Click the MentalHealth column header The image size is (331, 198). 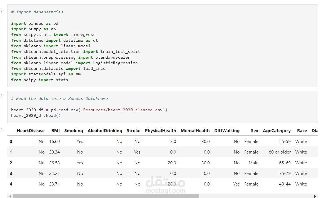[x=195, y=131]
